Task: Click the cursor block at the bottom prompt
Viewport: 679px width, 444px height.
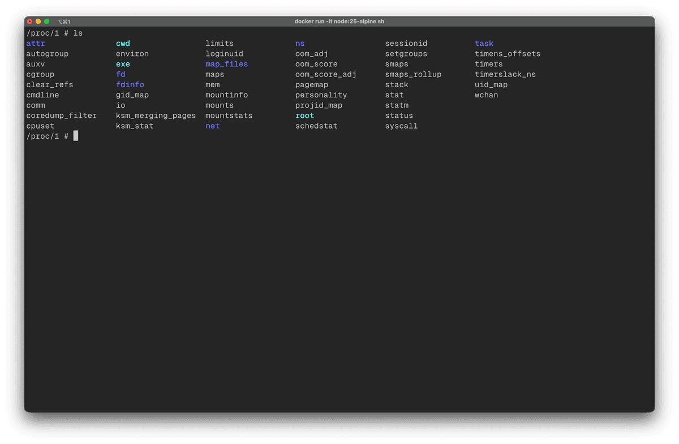Action: coord(76,136)
